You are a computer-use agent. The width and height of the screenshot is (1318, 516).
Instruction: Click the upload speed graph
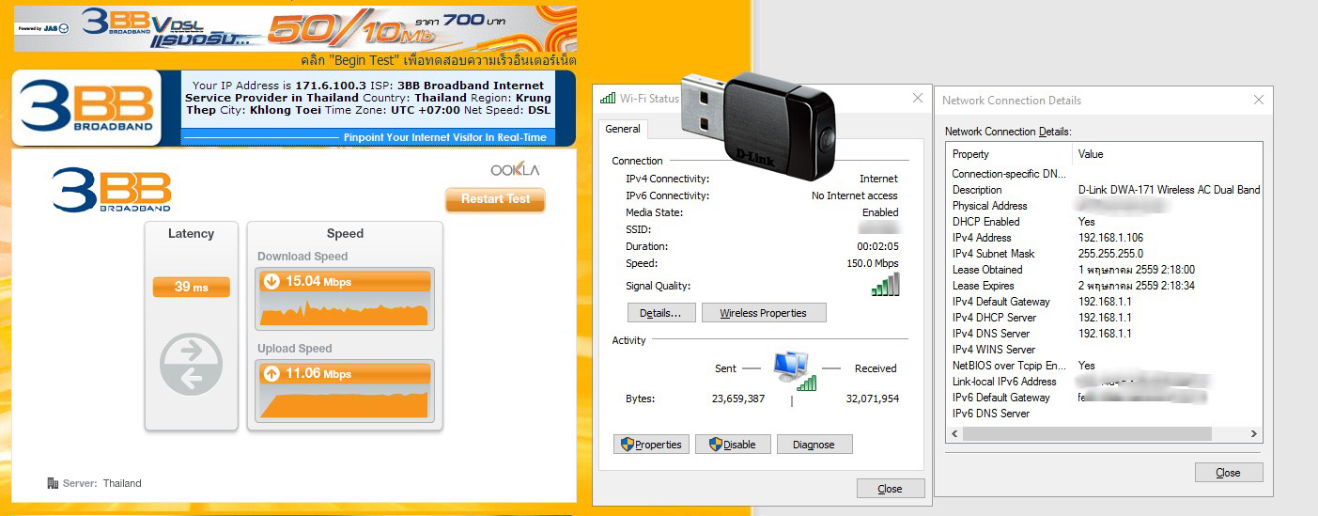click(x=345, y=401)
